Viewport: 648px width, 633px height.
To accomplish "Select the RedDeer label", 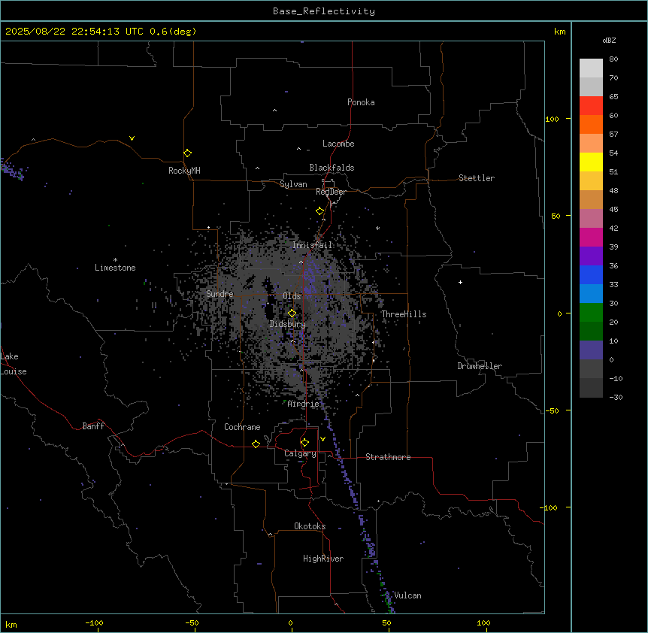I will (332, 192).
